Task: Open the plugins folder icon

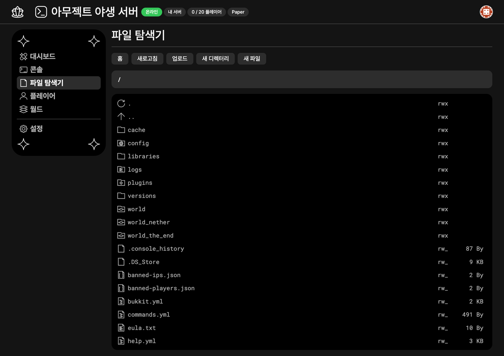Action: pyautogui.click(x=121, y=183)
